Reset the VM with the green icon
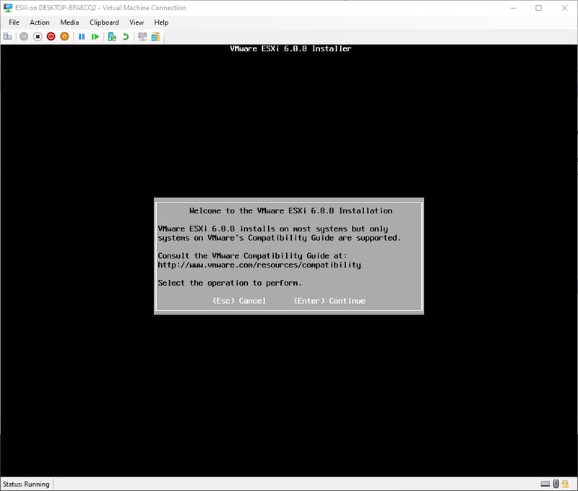 95,36
